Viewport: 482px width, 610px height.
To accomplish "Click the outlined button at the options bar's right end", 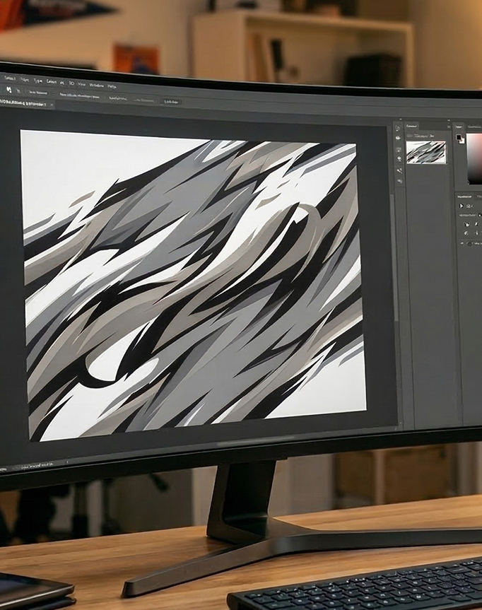I will [171, 102].
